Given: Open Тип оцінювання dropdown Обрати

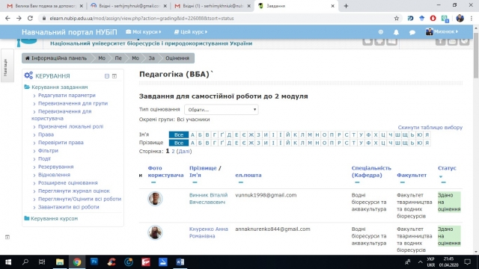Looking at the screenshot, I should click(x=222, y=110).
